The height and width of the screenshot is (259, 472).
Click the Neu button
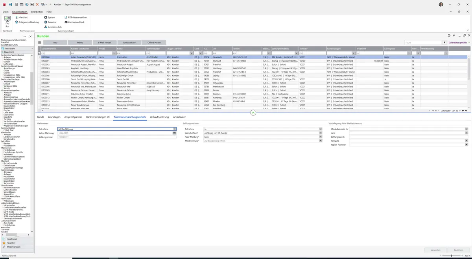(x=55, y=42)
